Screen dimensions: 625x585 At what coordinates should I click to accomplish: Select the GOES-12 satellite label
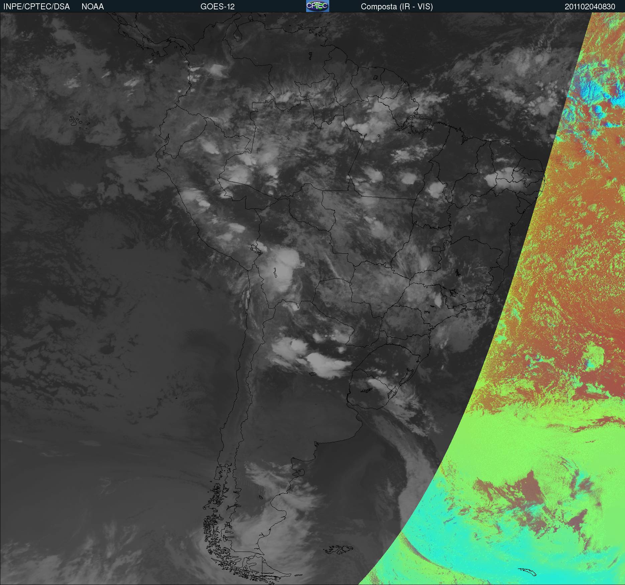click(x=217, y=6)
